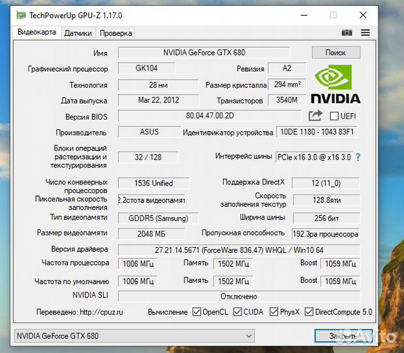Click the NVIDIA SLI Отключено field
The height and width of the screenshot is (353, 404).
pyautogui.click(x=239, y=296)
